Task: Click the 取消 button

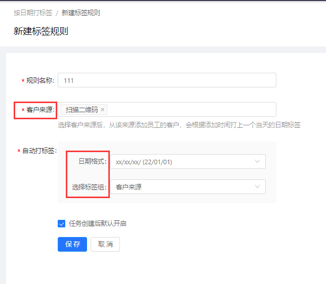Action: pyautogui.click(x=105, y=245)
